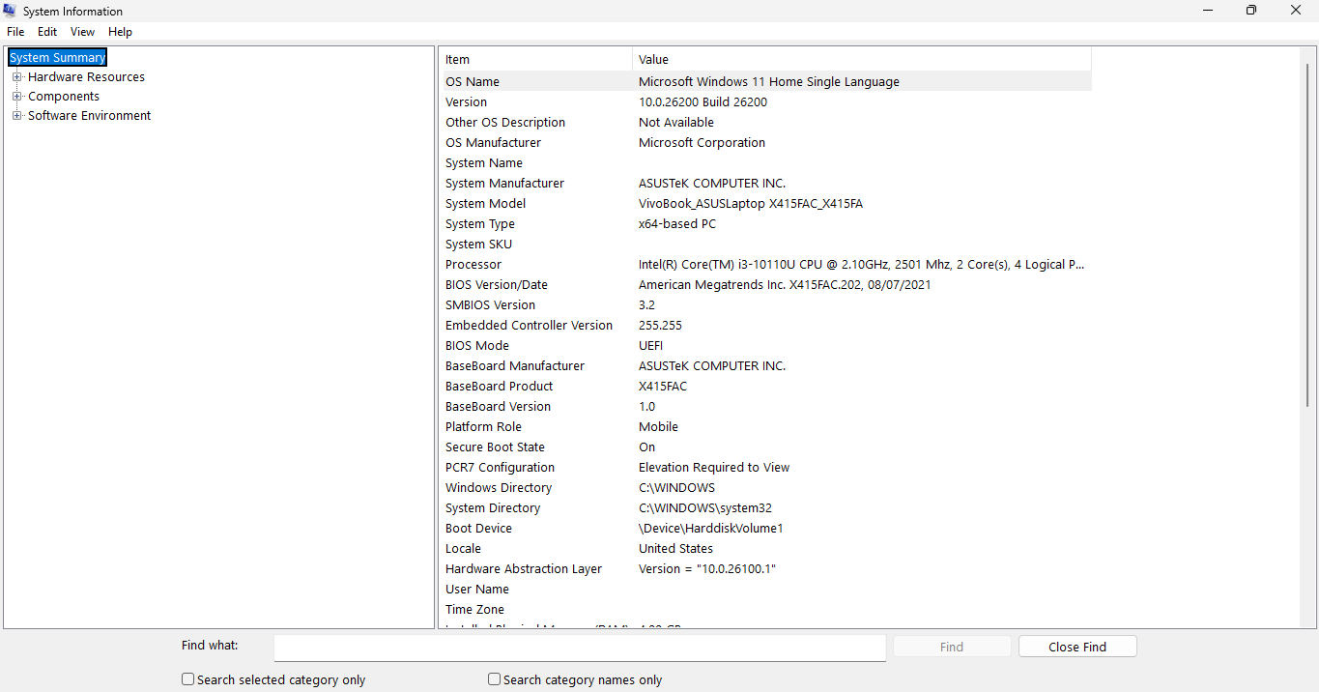1319x692 pixels.
Task: Open the File menu
Action: pos(15,32)
